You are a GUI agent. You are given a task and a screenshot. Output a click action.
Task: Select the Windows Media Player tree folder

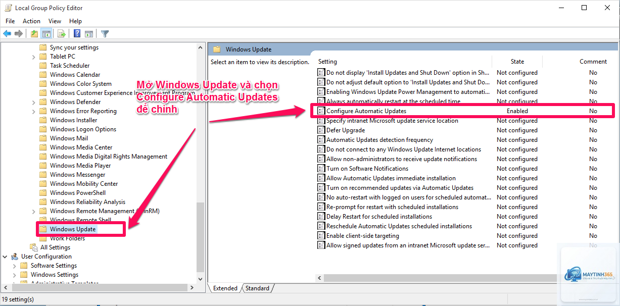(80, 166)
